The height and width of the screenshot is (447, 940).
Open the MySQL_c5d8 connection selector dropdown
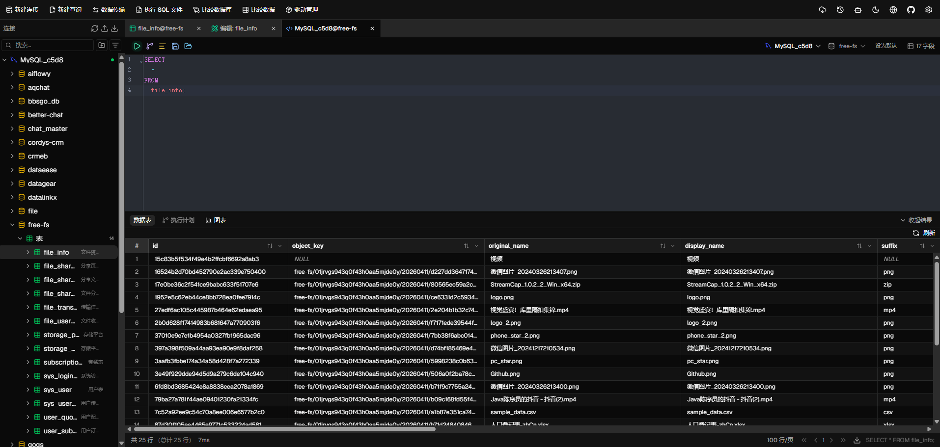coord(793,46)
